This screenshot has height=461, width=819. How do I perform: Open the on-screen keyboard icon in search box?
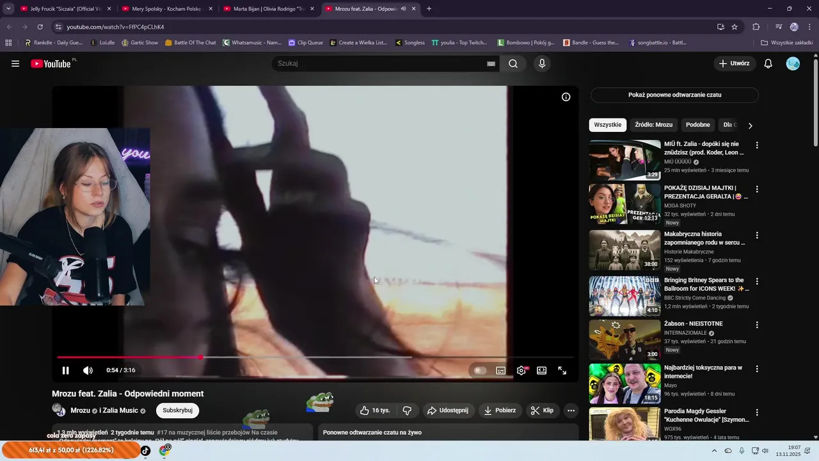click(x=491, y=63)
